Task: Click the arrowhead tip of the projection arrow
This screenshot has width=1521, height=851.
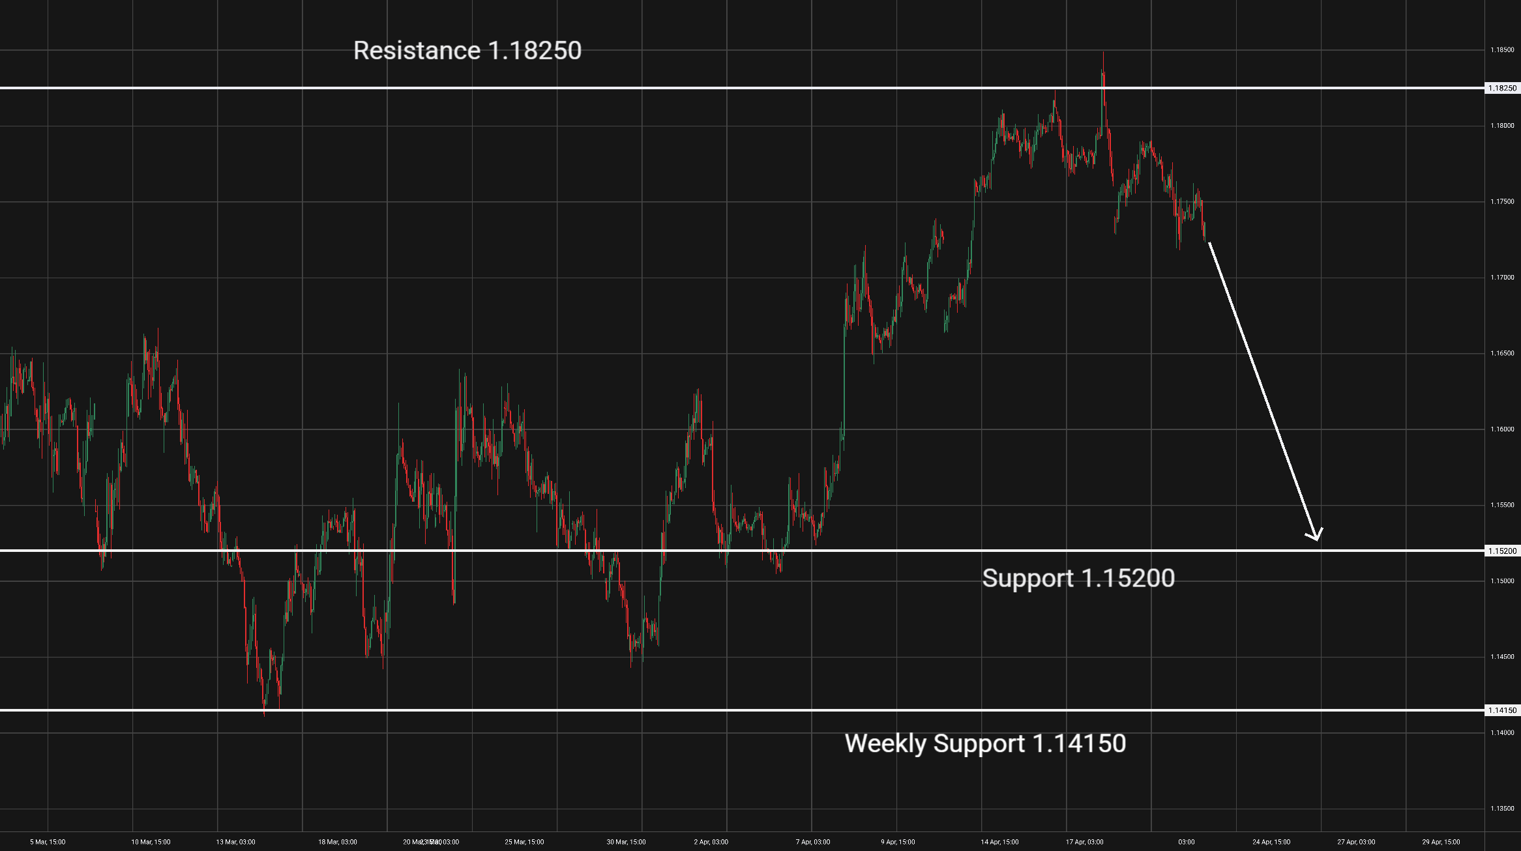Action: [x=1316, y=538]
